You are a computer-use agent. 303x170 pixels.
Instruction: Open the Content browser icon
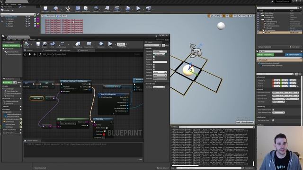(78, 9)
